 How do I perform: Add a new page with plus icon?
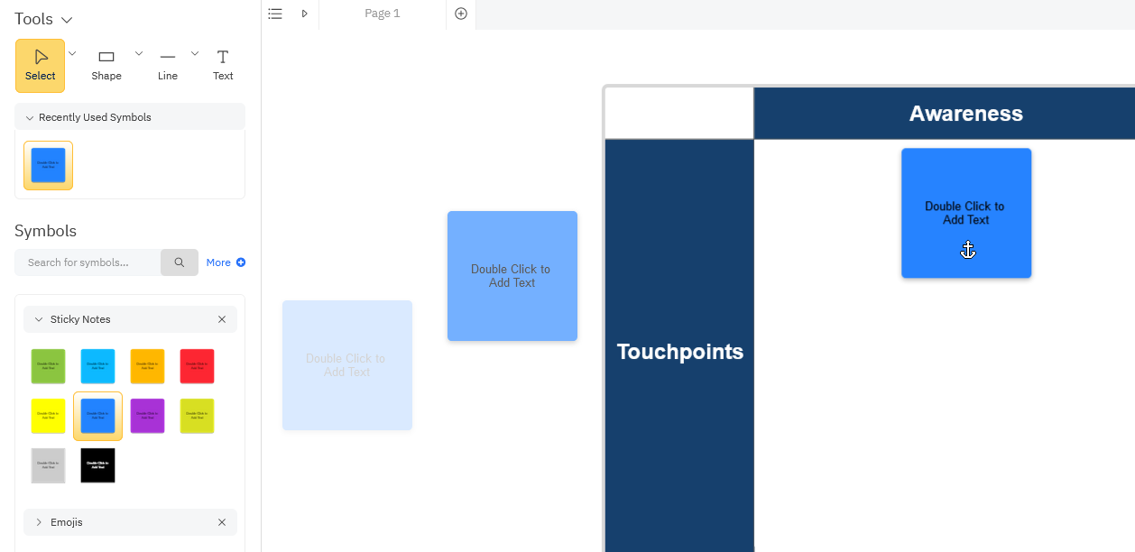click(x=461, y=14)
